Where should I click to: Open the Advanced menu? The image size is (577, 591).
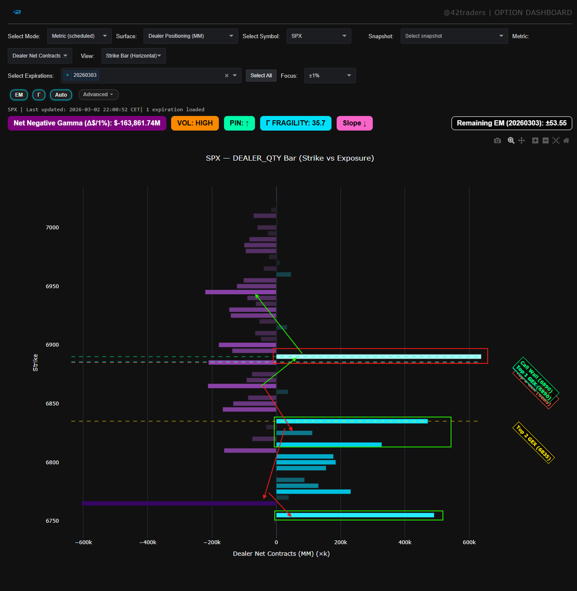[x=98, y=94]
